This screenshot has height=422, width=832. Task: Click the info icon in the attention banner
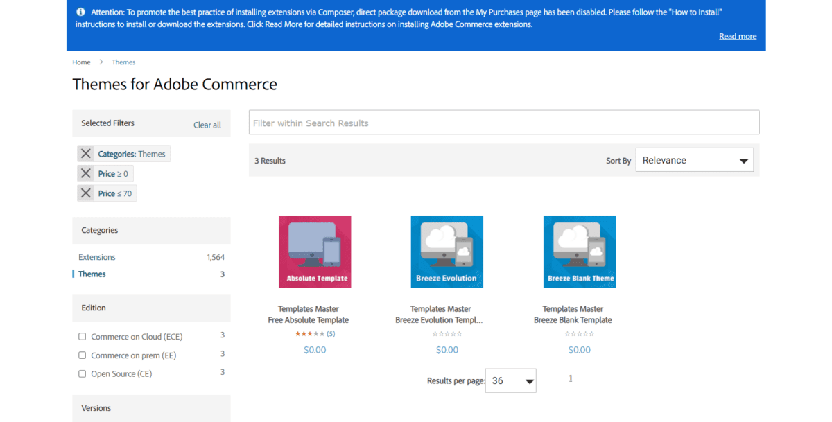[x=81, y=12]
